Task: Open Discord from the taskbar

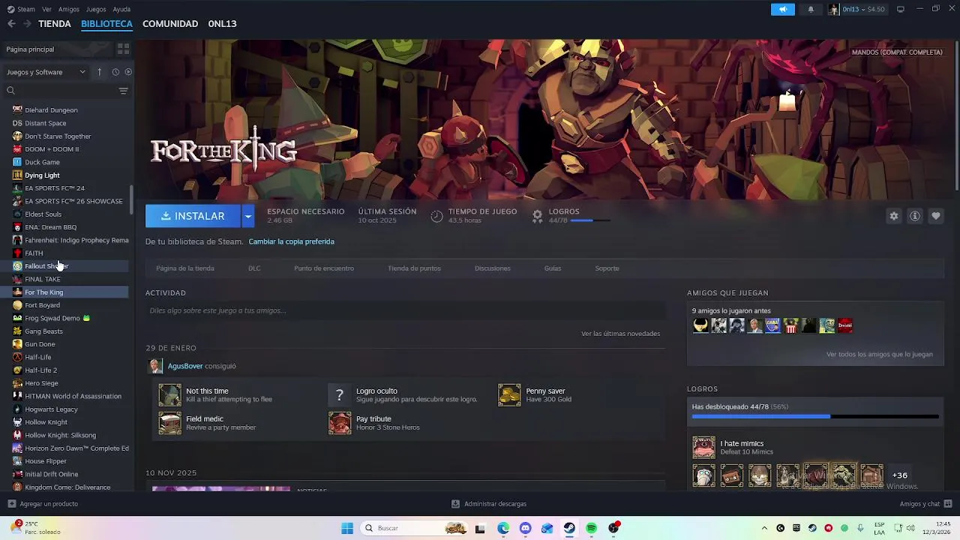Action: pyautogui.click(x=525, y=528)
